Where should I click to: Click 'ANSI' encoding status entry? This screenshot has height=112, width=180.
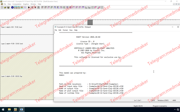click(174, 100)
